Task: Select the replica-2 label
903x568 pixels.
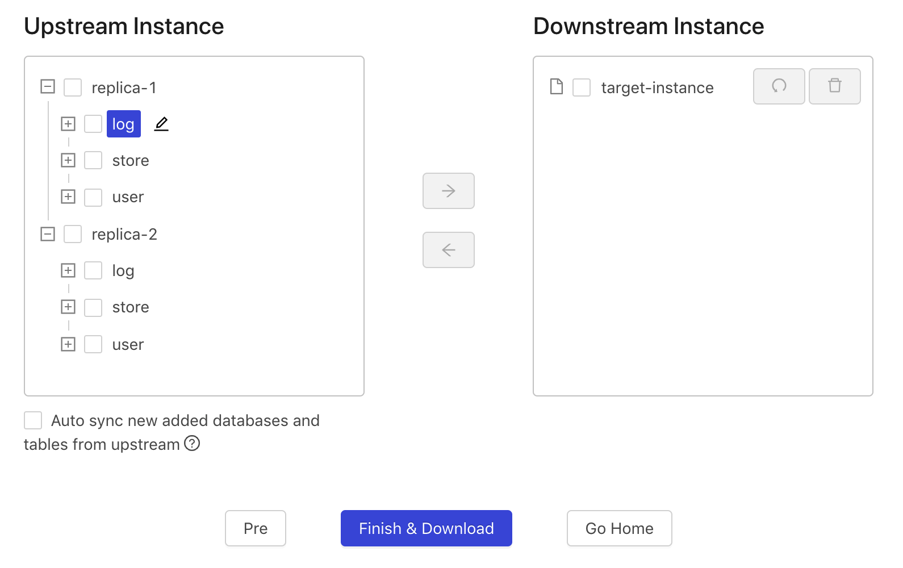Action: 124,234
